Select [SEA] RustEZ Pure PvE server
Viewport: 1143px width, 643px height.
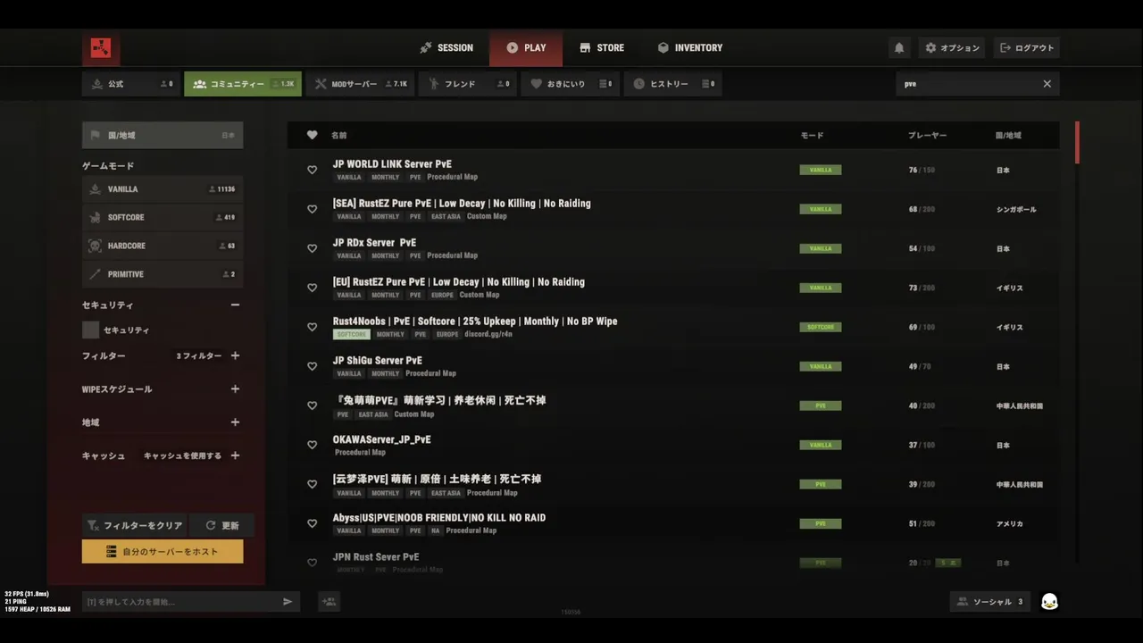tap(673, 209)
